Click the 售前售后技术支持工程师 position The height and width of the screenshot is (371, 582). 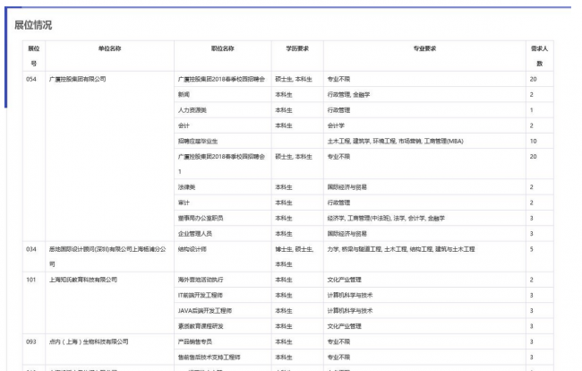point(210,357)
